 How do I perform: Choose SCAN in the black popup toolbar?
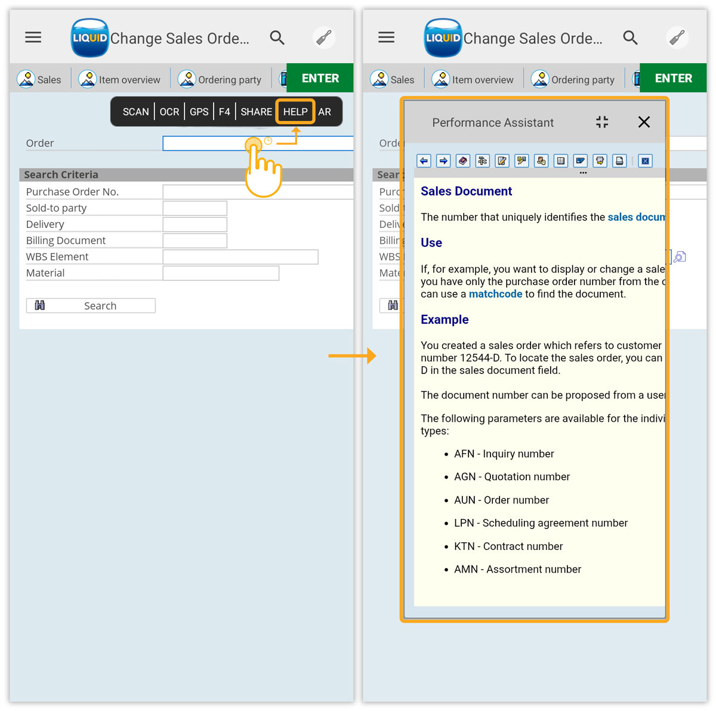(x=135, y=112)
